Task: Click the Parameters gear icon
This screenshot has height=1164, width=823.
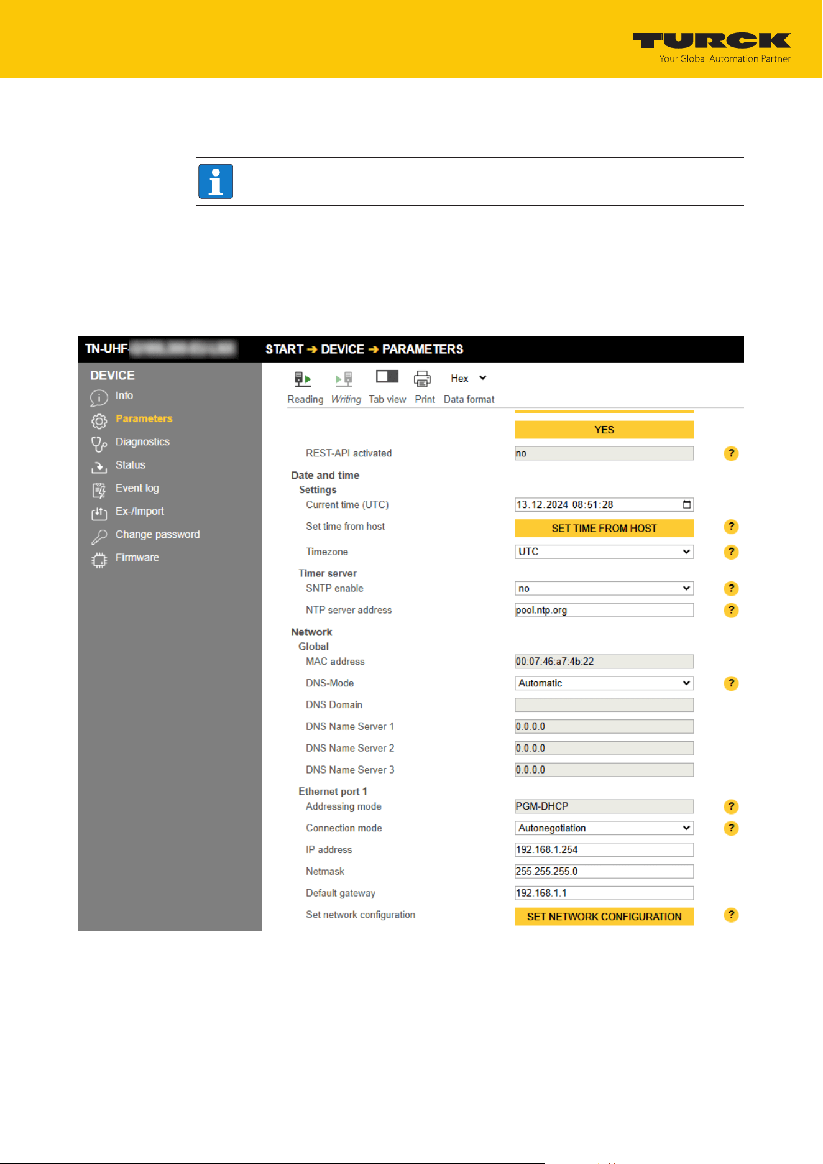Action: tap(99, 421)
